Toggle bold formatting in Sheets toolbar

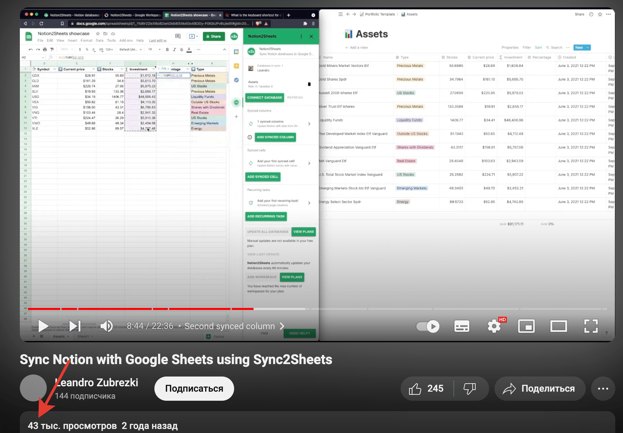tap(167, 49)
